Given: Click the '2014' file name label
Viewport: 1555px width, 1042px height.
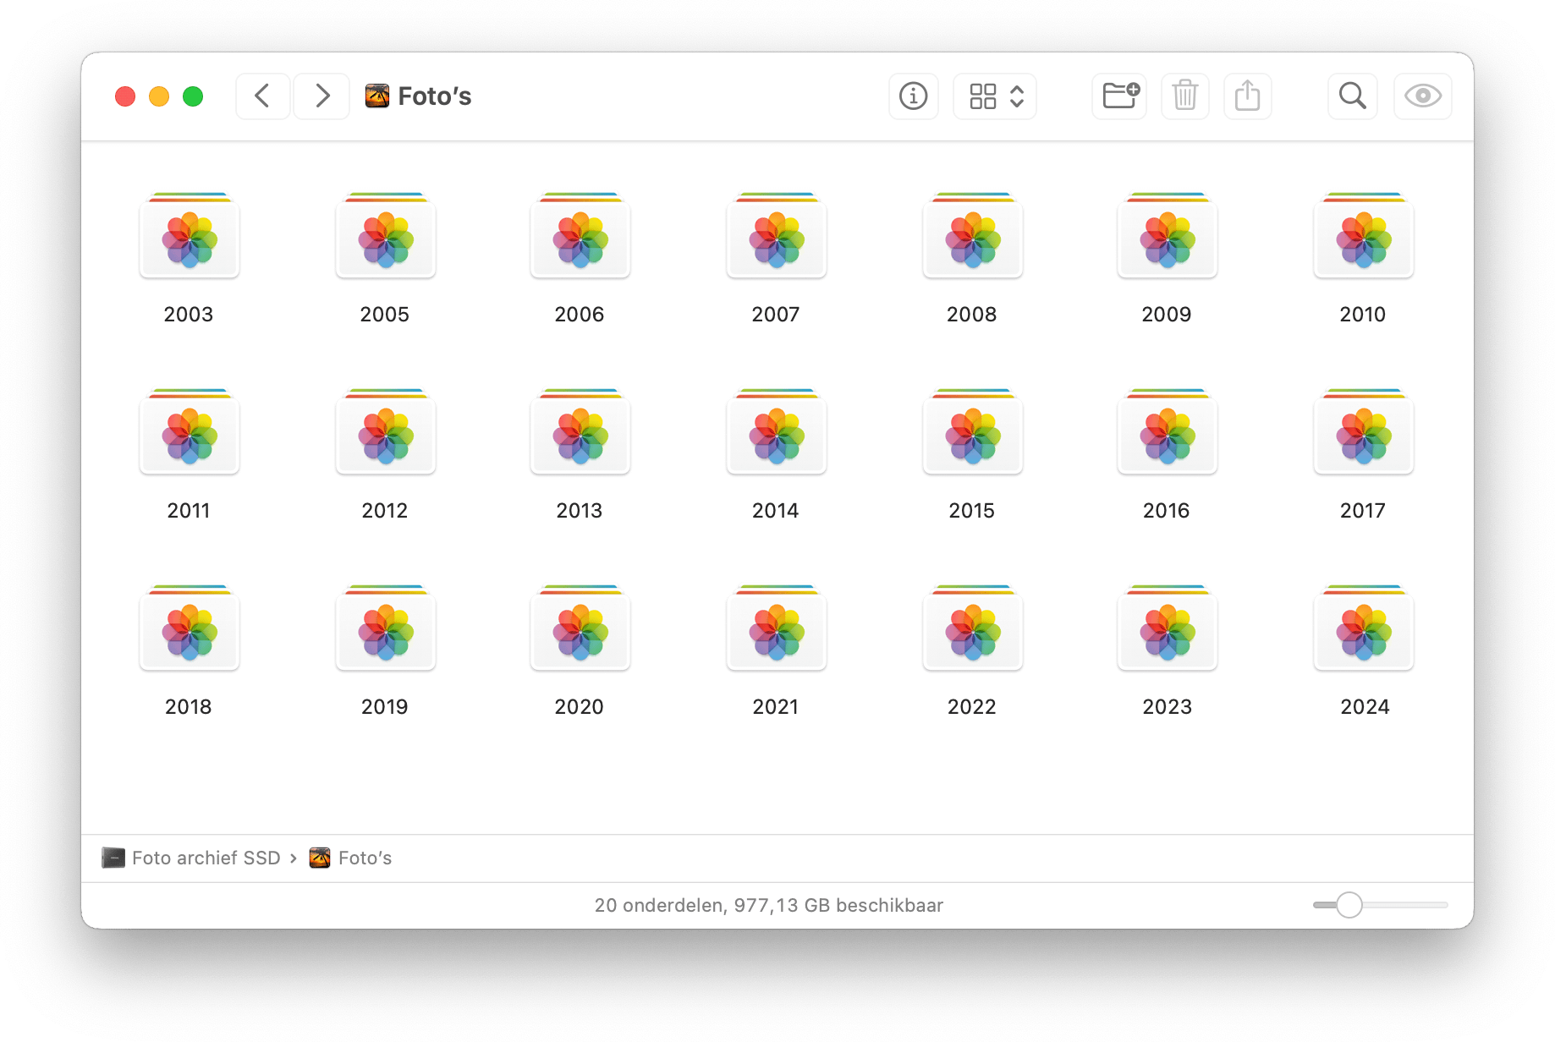Looking at the screenshot, I should click(776, 511).
